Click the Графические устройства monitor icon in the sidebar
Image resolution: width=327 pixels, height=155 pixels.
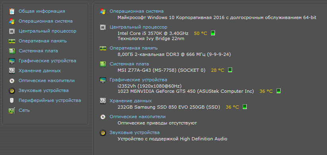(12, 61)
